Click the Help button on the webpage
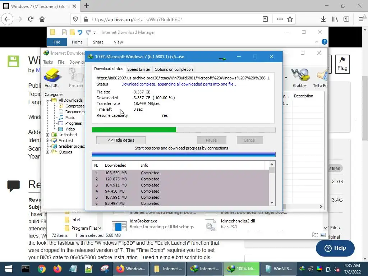 (335, 248)
